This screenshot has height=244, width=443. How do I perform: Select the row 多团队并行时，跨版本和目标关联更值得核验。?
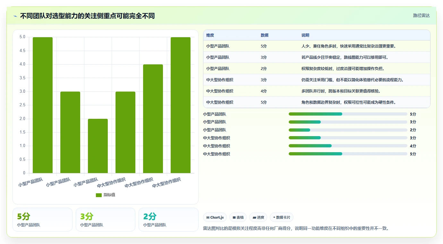click(x=317, y=91)
